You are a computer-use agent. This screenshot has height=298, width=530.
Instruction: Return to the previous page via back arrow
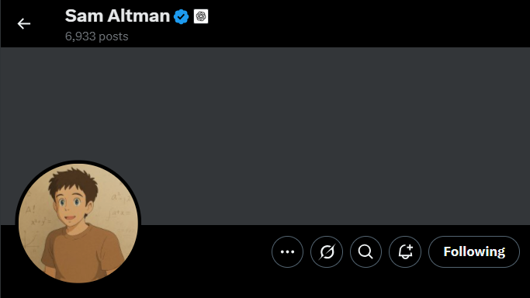click(x=24, y=23)
